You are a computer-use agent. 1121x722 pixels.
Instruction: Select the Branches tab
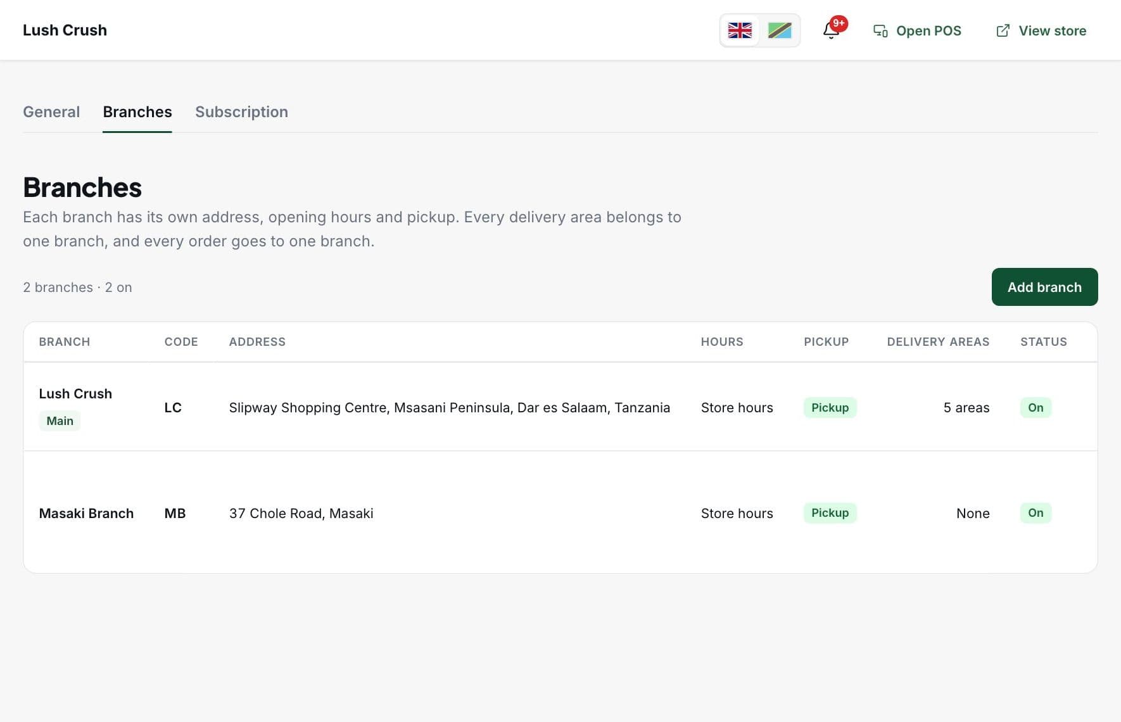coord(137,112)
